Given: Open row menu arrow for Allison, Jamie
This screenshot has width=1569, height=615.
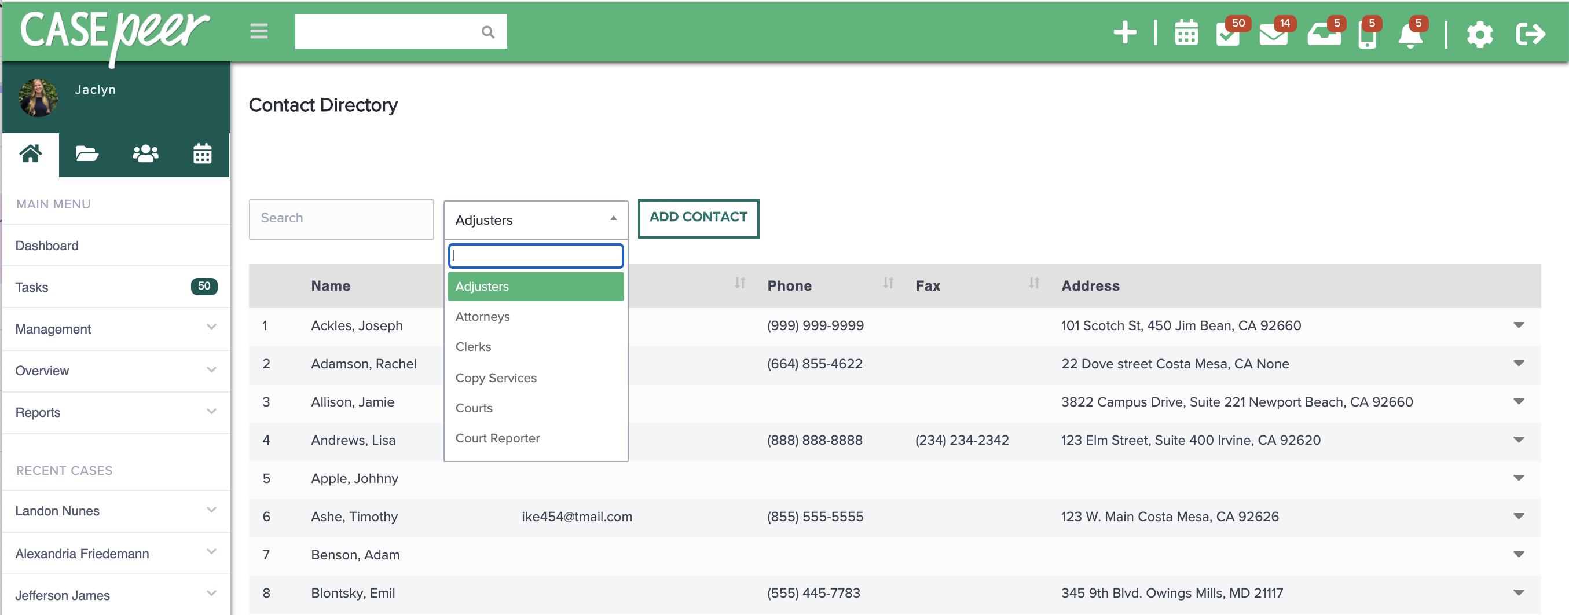Looking at the screenshot, I should click(1519, 402).
